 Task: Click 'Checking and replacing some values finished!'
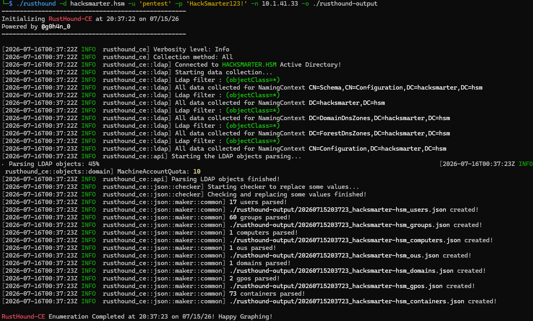(x=287, y=194)
